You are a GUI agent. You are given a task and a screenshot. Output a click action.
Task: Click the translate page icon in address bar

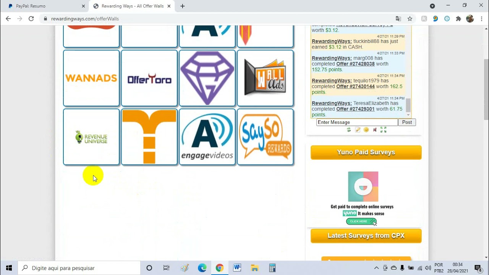398,19
